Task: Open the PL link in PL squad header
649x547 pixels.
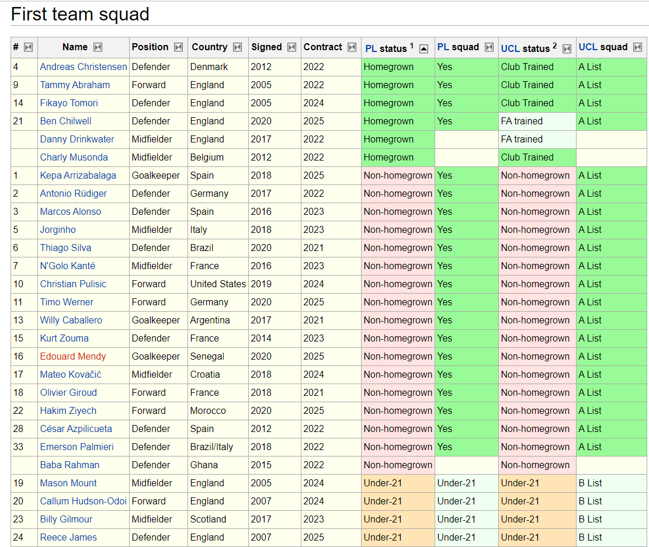Action: point(443,47)
